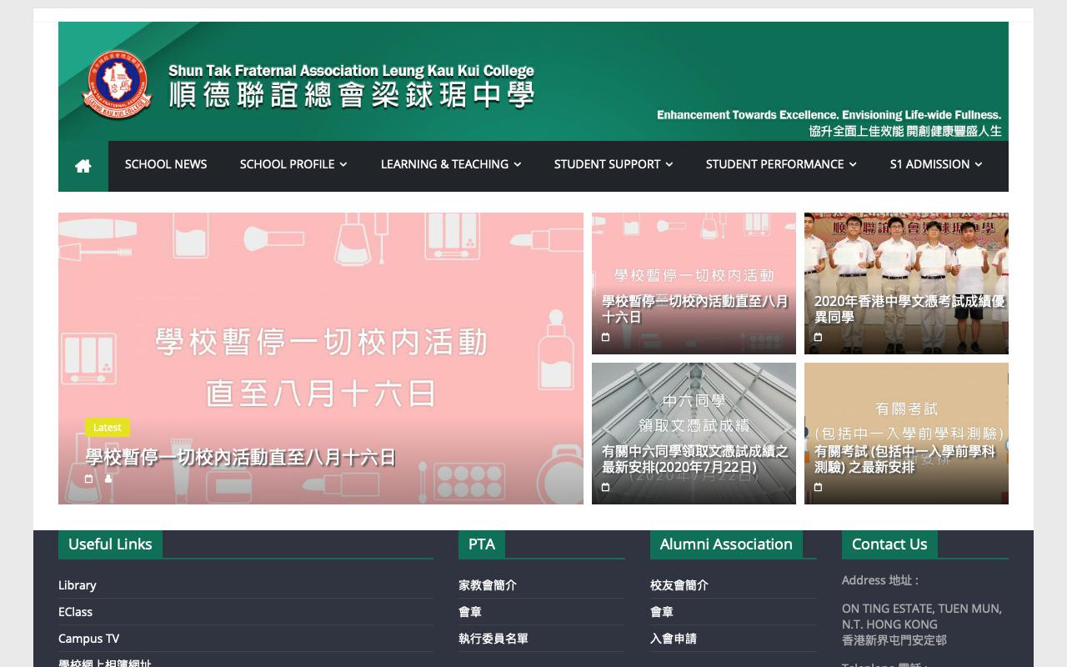Viewport: 1067px width, 667px height.
Task: Click author icon under the main featured post
Action: (108, 479)
